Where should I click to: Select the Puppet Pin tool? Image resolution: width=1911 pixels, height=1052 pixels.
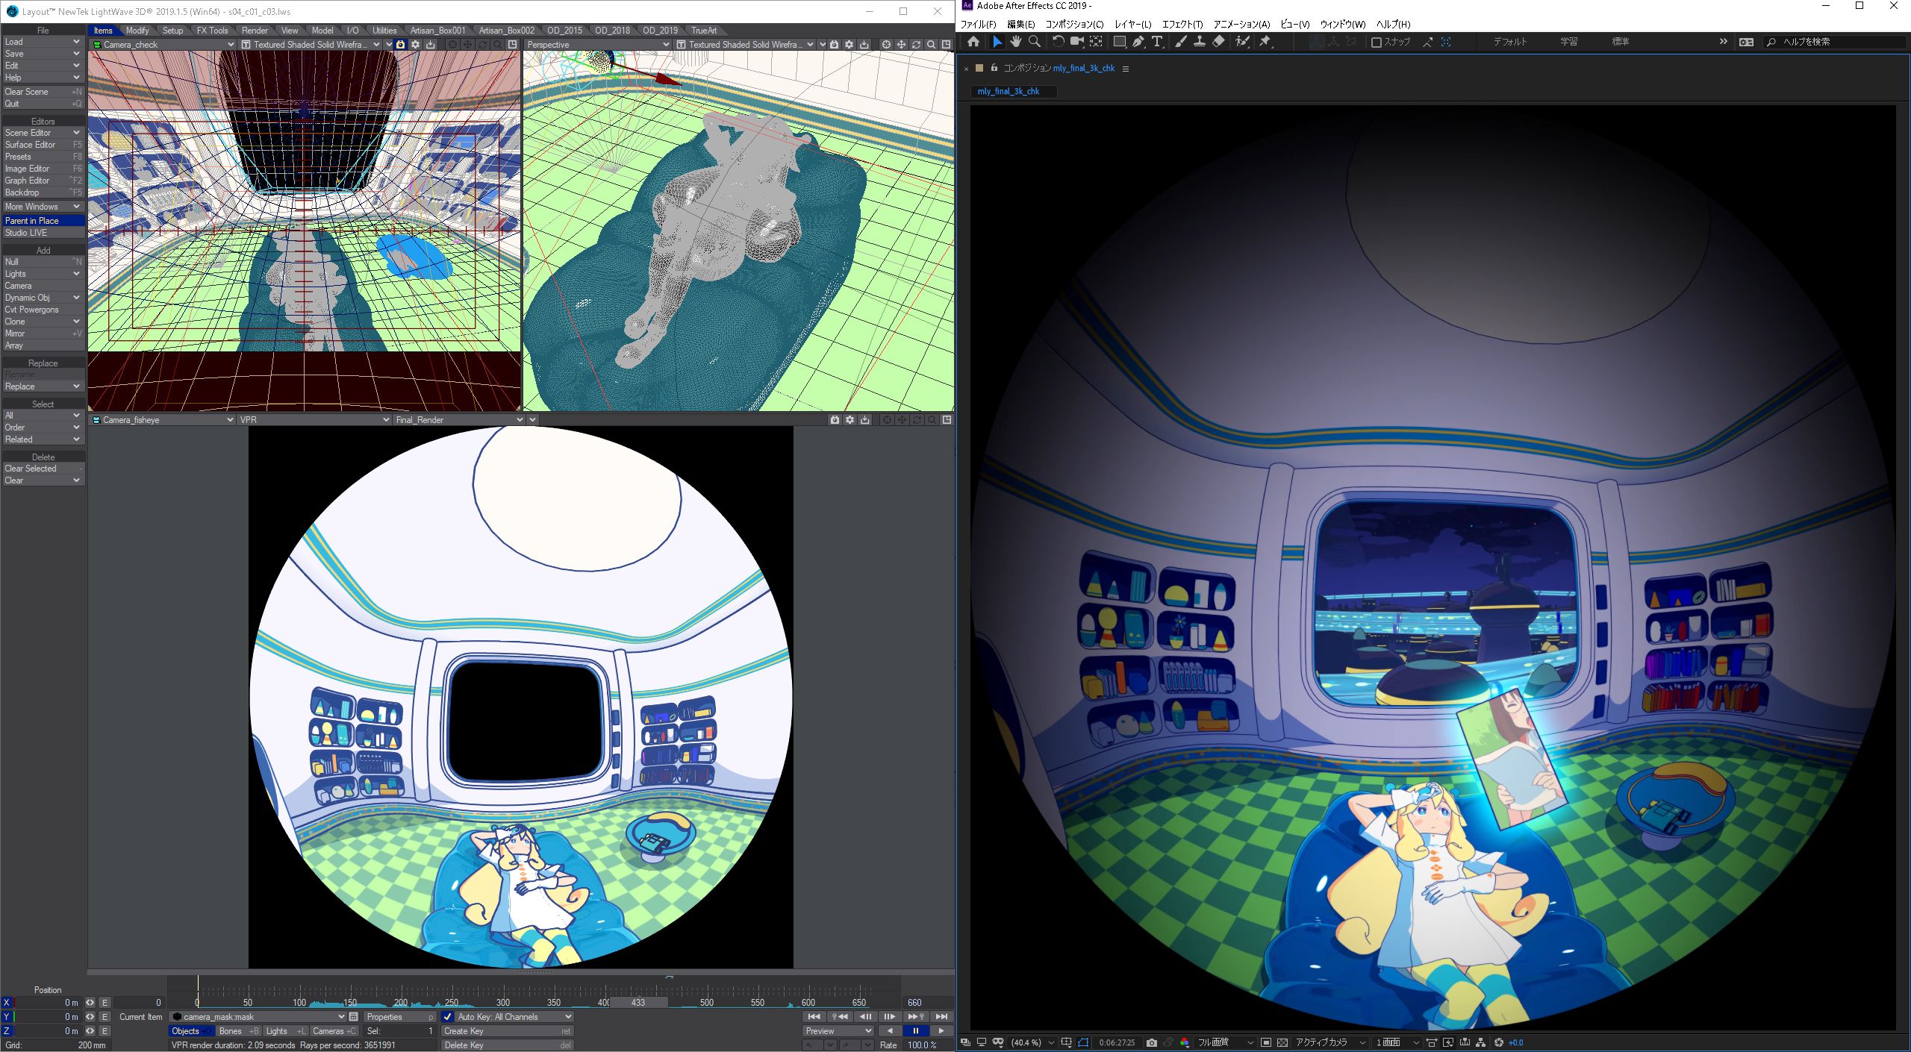tap(1265, 42)
